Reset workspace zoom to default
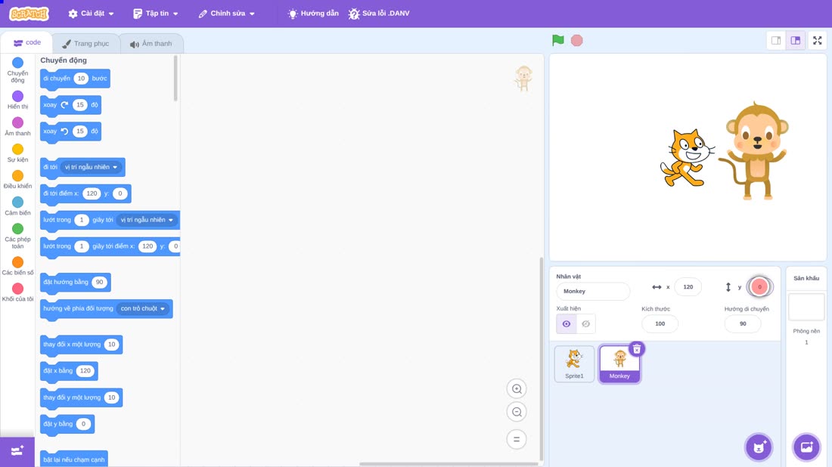This screenshot has height=467, width=832. point(517,439)
